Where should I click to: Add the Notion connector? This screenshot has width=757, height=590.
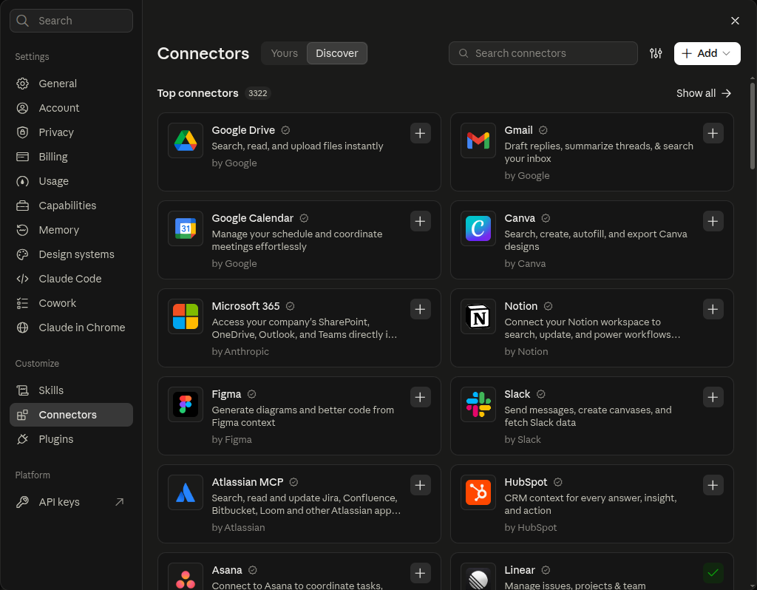(713, 309)
